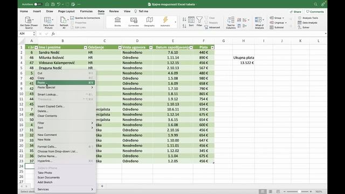
Task: Click Tell me search
Action: tap(141, 11)
